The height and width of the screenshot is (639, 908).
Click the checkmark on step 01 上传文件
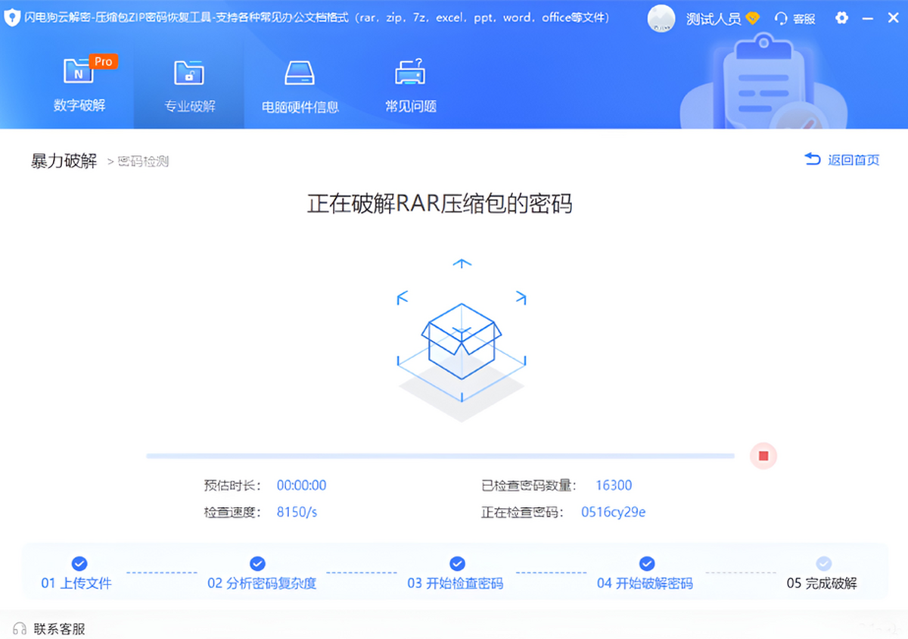79,563
